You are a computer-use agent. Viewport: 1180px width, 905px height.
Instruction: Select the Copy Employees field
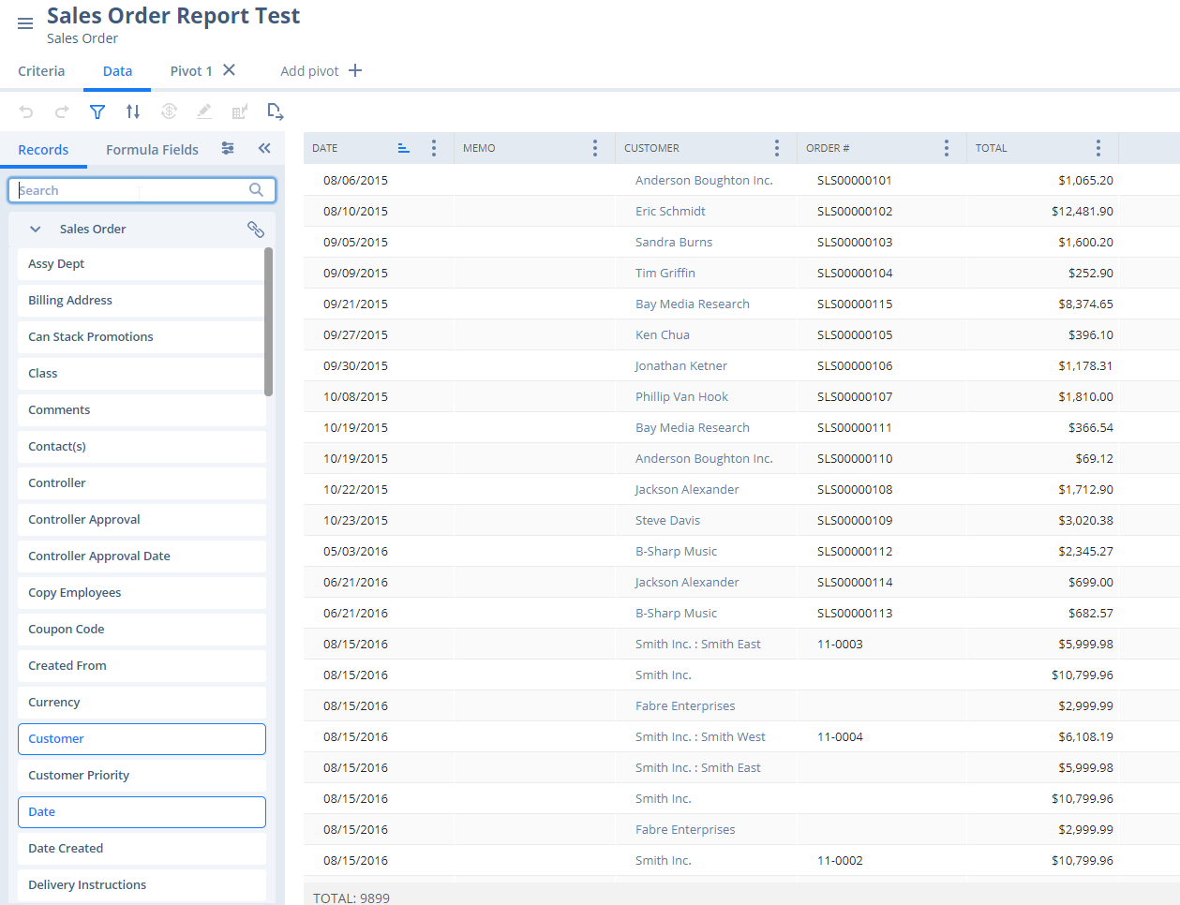click(x=142, y=593)
